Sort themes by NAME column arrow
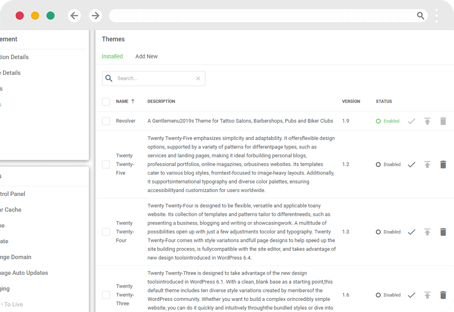454x312 pixels. coord(133,101)
